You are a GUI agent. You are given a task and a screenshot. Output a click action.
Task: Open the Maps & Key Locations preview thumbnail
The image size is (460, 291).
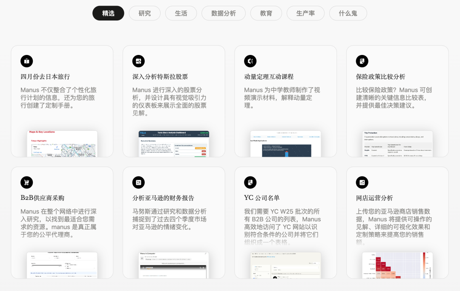click(x=62, y=144)
